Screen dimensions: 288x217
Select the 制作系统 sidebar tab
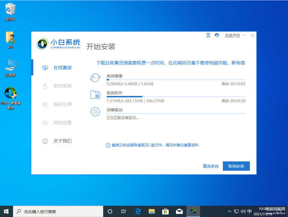click(57, 86)
